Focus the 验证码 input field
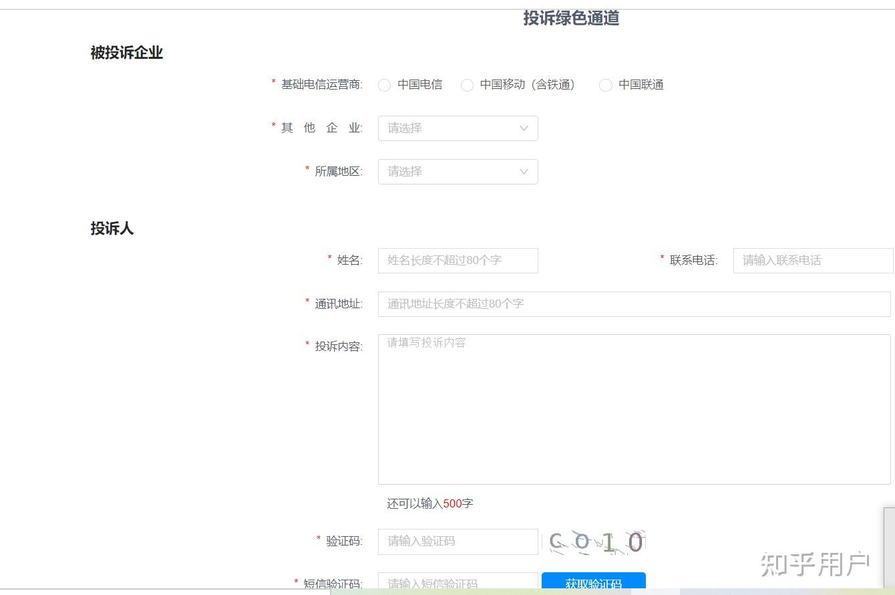The width and height of the screenshot is (895, 595). [x=458, y=542]
